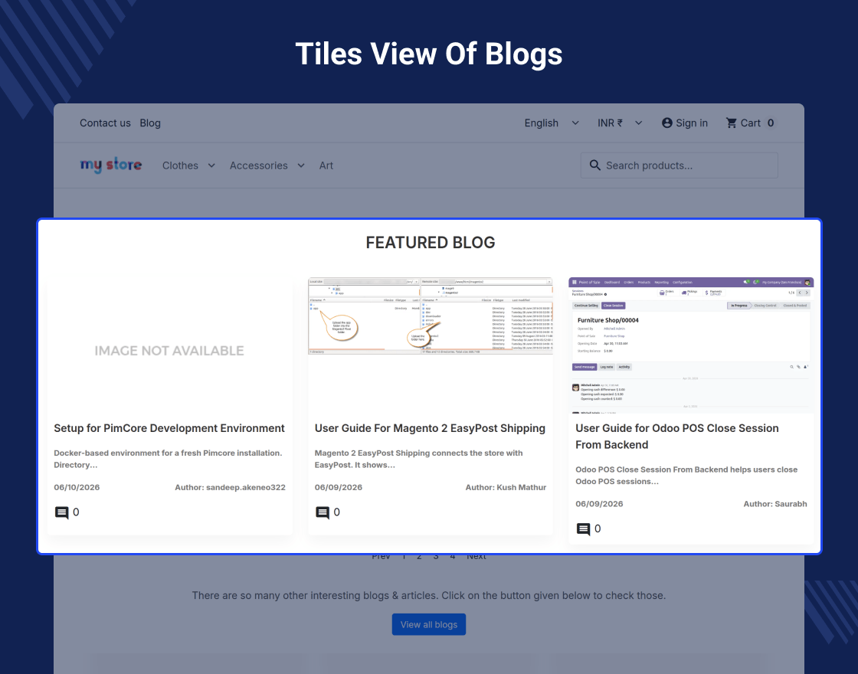The height and width of the screenshot is (674, 858).
Task: Click the search magnifier icon
Action: [594, 165]
